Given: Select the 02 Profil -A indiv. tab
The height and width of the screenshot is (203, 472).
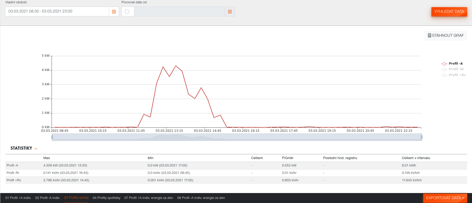Looking at the screenshot, I should point(48,198).
